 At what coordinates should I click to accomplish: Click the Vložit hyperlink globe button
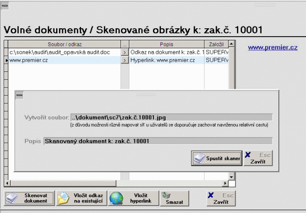pos(134,198)
